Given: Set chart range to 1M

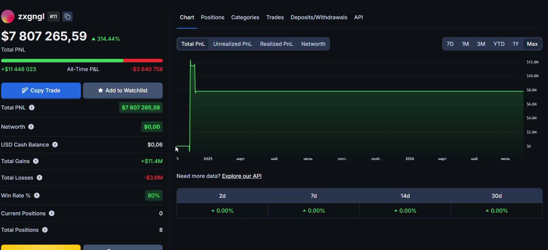Looking at the screenshot, I should pos(465,44).
